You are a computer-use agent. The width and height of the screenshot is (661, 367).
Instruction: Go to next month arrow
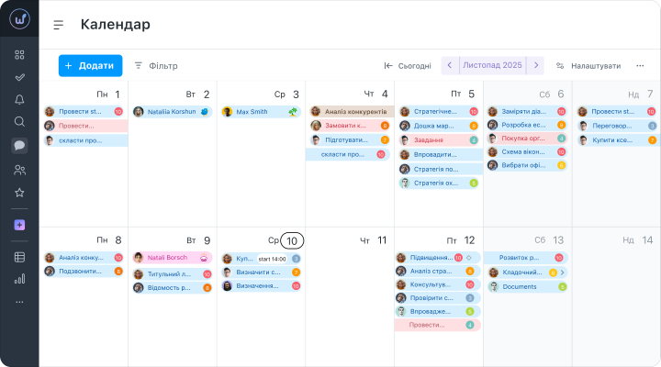536,65
